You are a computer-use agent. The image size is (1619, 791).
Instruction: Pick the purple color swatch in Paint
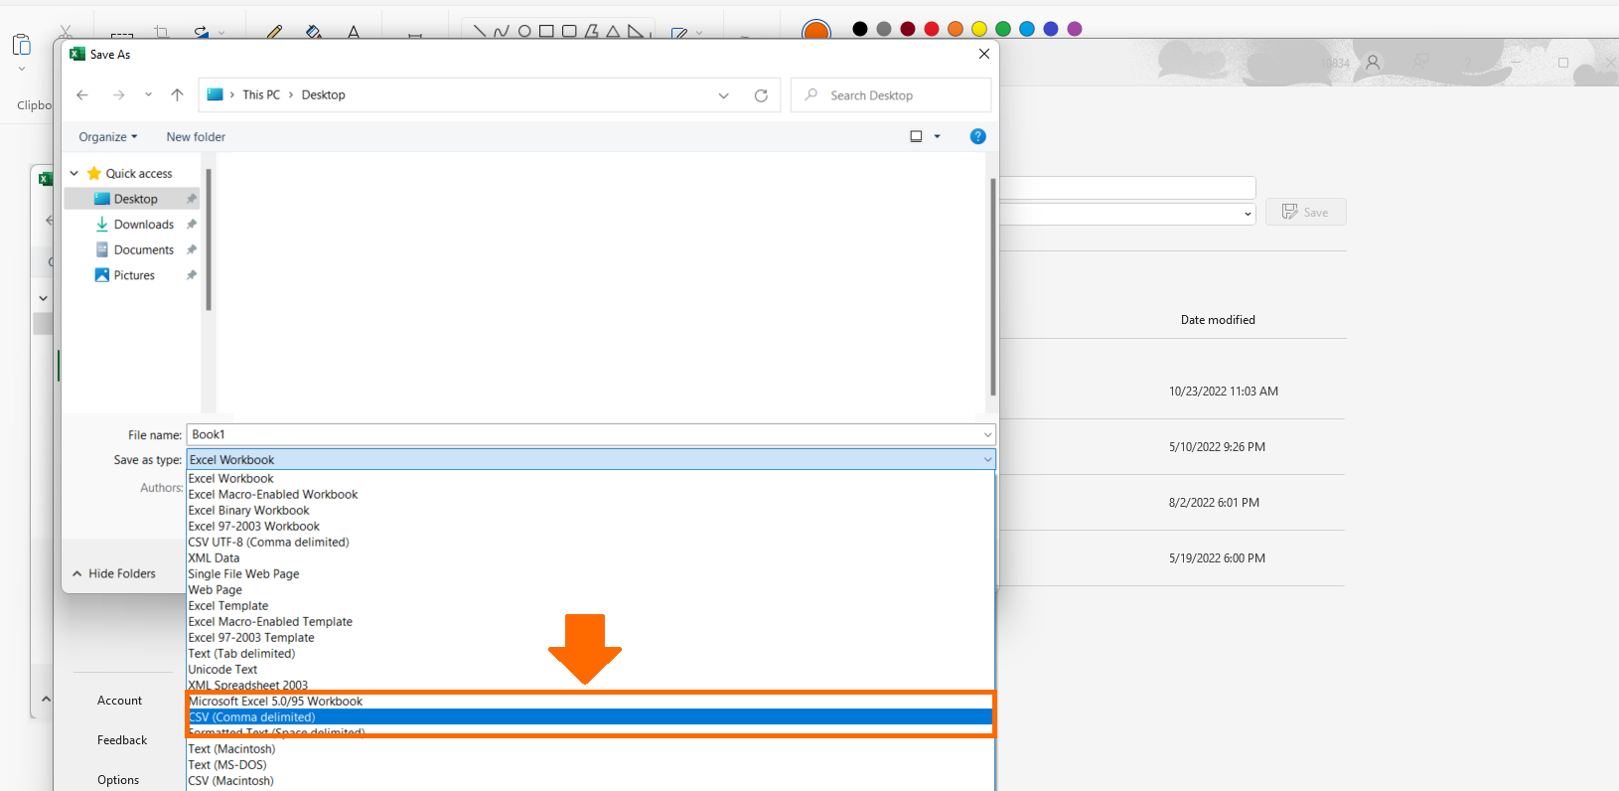click(1075, 29)
